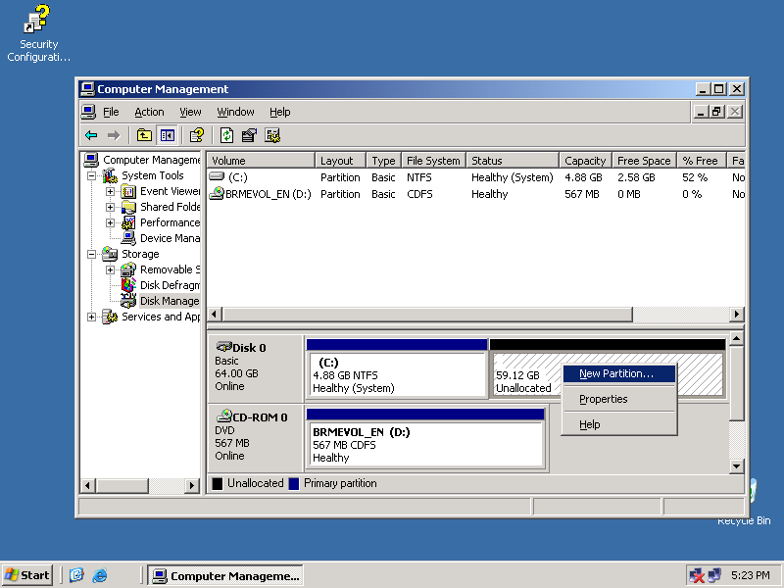Toggle the Show/Hide Console Tree icon
Screen dimensions: 784x588
[167, 135]
